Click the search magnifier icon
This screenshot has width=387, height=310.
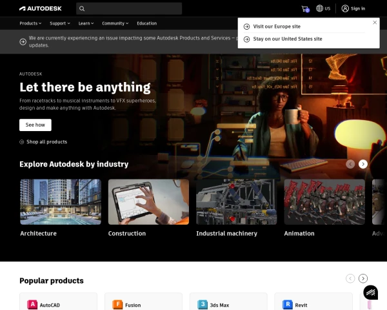point(82,8)
